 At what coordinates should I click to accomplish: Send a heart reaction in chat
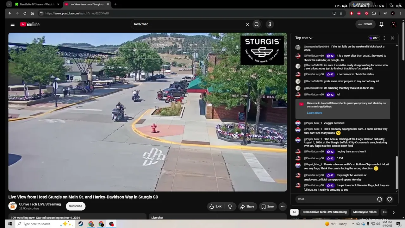[389, 199]
